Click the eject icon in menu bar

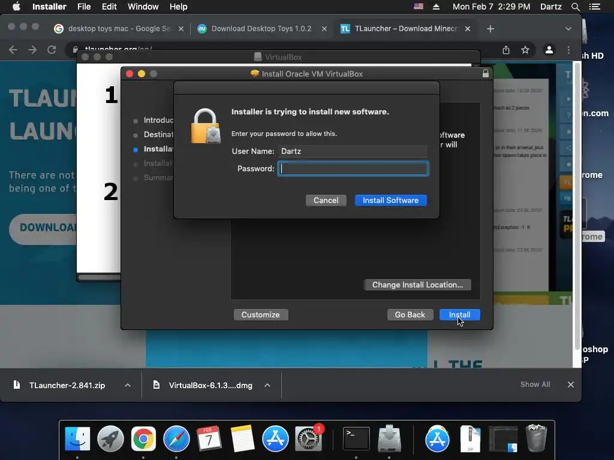coord(436,7)
